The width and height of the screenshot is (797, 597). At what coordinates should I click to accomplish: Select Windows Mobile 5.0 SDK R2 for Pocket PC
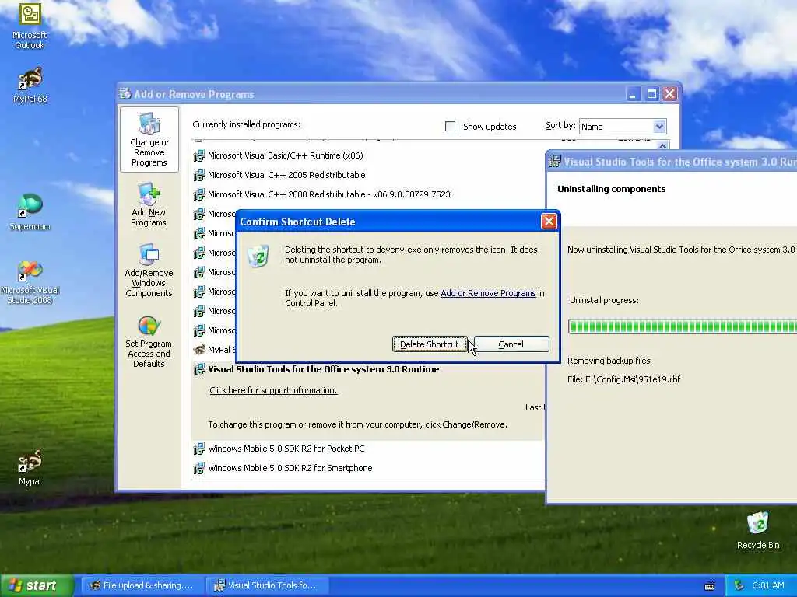pos(286,449)
